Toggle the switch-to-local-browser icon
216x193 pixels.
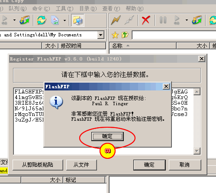click(x=77, y=20)
